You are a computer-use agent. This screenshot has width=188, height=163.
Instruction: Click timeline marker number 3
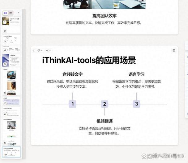(x=136, y=104)
